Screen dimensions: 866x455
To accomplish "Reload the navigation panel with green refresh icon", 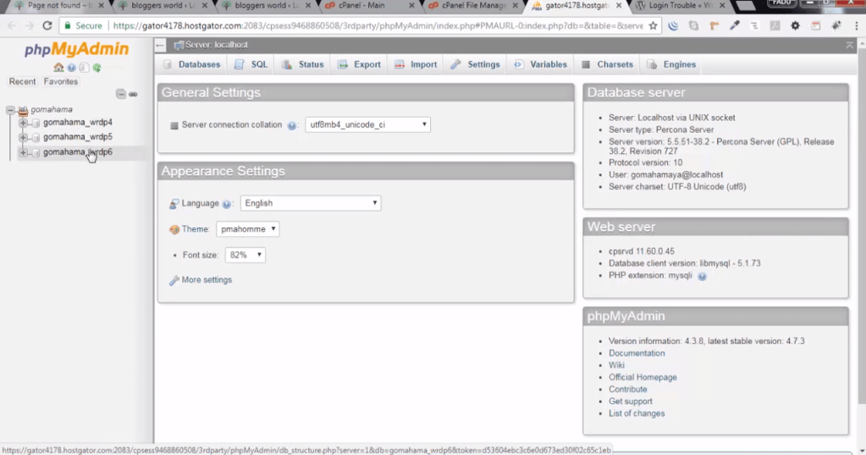I will 97,68.
